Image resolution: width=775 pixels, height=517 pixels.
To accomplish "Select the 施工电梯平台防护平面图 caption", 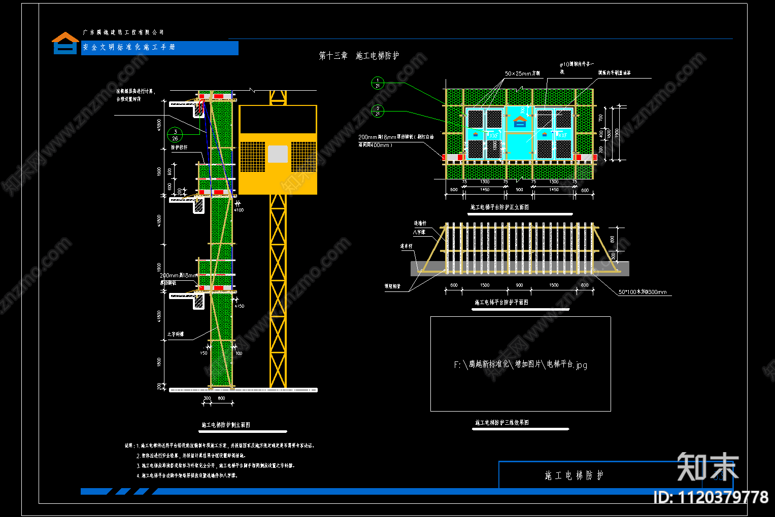I will (x=501, y=302).
